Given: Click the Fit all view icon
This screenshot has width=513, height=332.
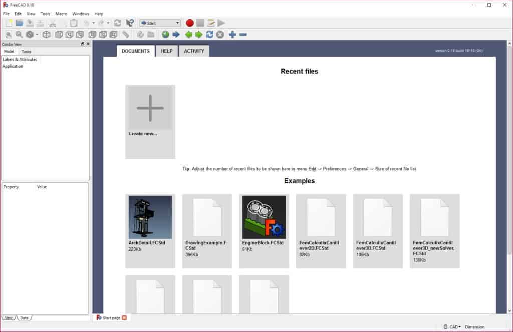Looking at the screenshot, I should [9, 34].
